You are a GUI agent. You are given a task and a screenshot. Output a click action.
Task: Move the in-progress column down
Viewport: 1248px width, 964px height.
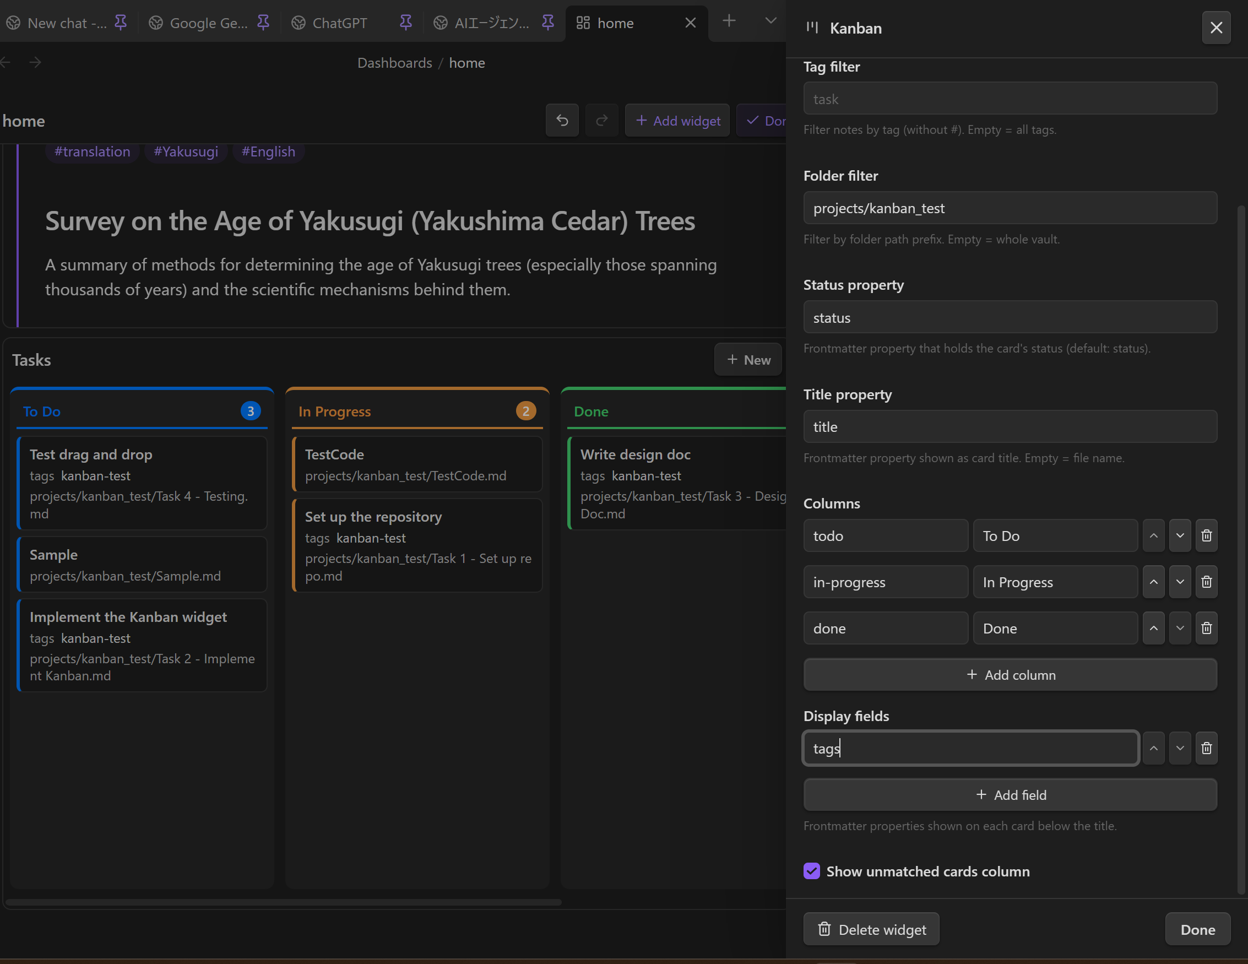tap(1180, 582)
